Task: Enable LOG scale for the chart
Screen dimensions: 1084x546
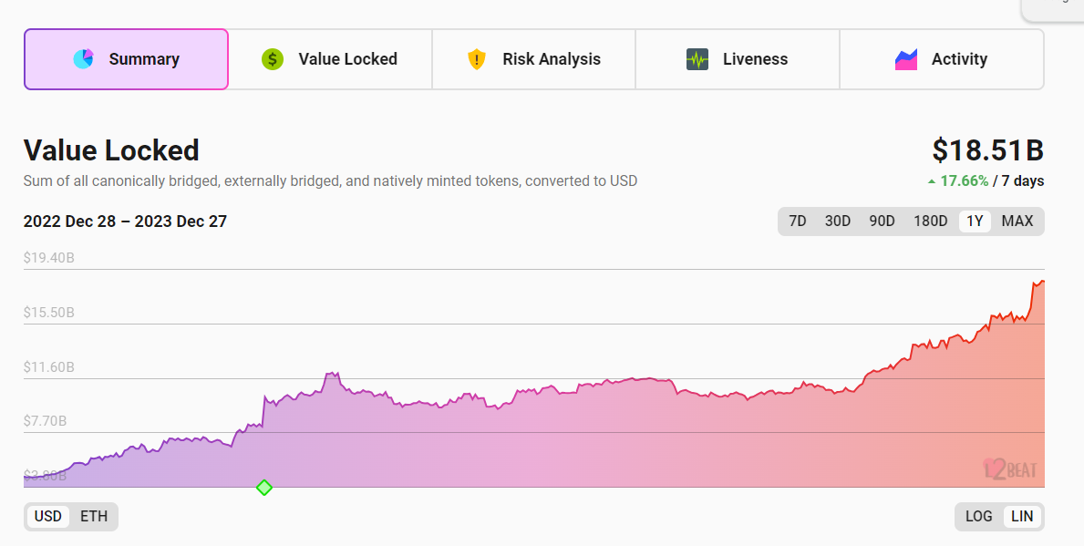Action: tap(977, 516)
